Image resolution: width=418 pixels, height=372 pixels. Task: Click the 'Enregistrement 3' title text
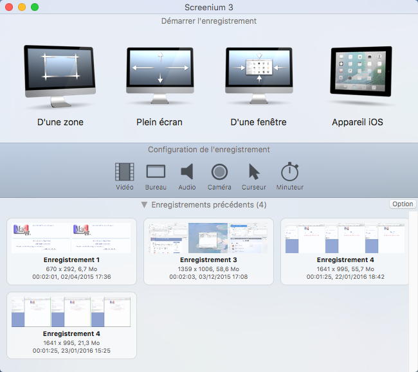tap(208, 260)
